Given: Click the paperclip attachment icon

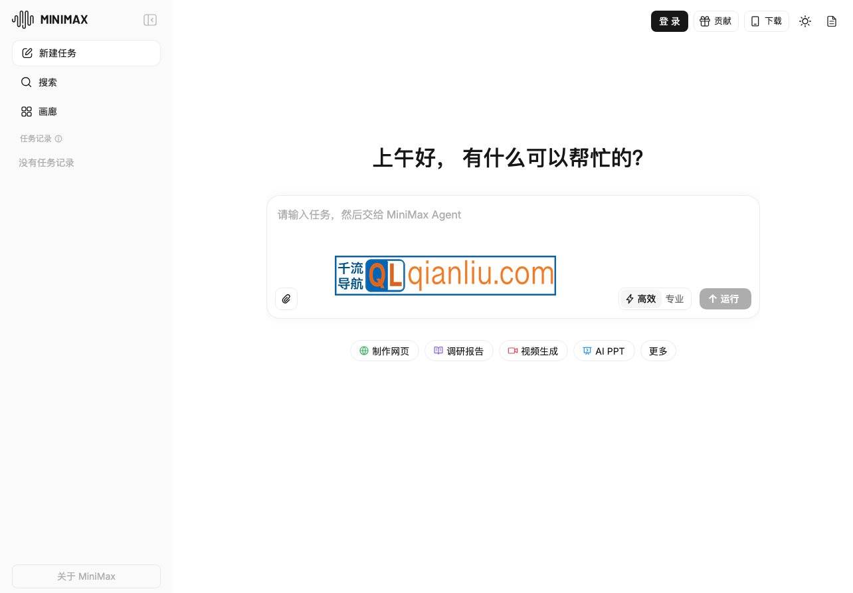Looking at the screenshot, I should coord(286,299).
